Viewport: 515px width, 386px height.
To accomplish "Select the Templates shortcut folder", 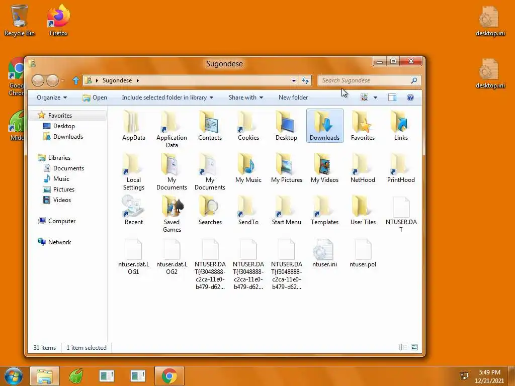I will point(324,210).
